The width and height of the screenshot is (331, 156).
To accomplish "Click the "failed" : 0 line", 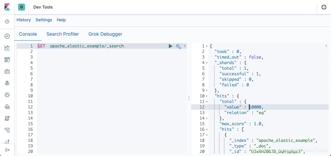I will (x=234, y=85).
